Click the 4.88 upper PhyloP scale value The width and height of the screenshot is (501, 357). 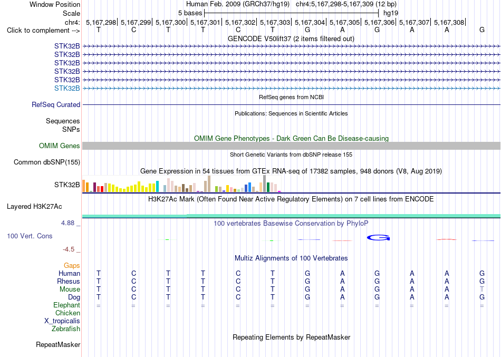point(68,223)
